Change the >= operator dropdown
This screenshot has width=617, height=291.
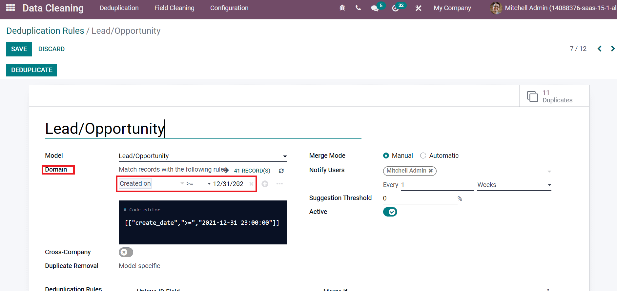pos(199,184)
